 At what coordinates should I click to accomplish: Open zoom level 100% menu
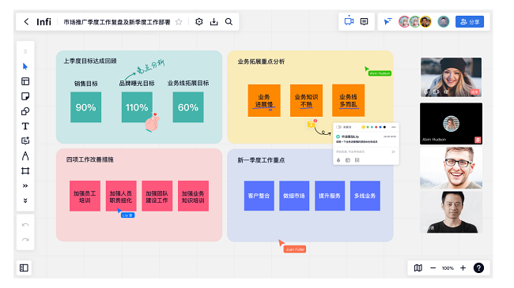point(448,268)
